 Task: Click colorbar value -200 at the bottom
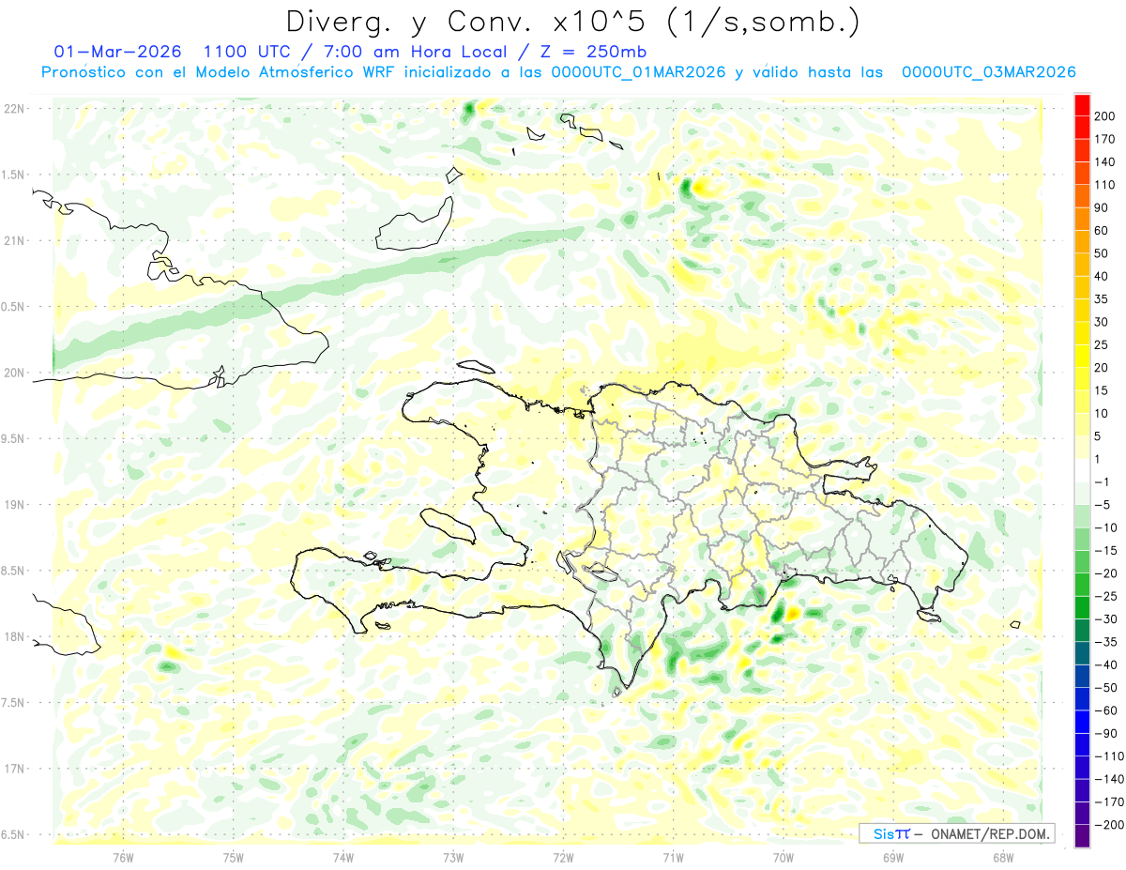(1109, 825)
